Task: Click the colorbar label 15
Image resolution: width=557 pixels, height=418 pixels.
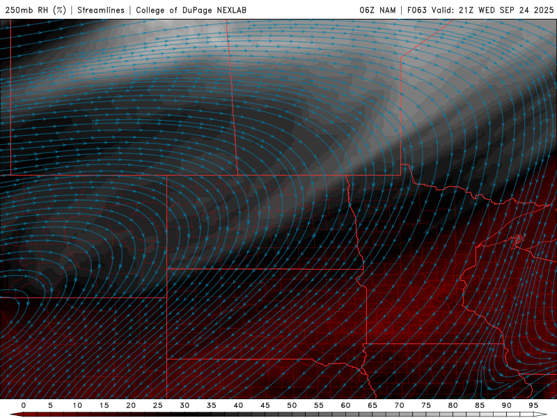Action: [104, 405]
